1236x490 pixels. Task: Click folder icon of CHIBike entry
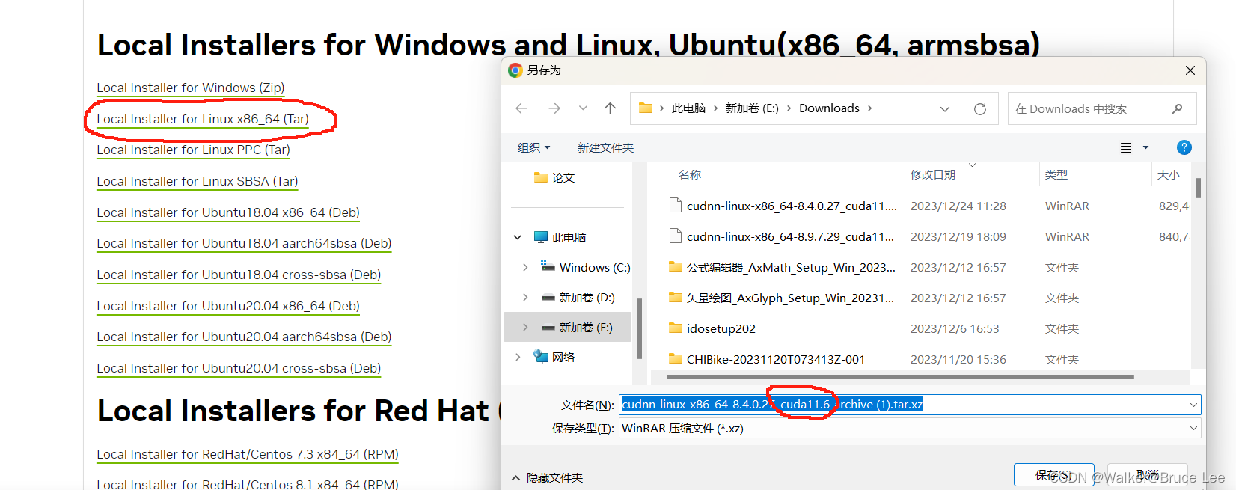point(676,358)
